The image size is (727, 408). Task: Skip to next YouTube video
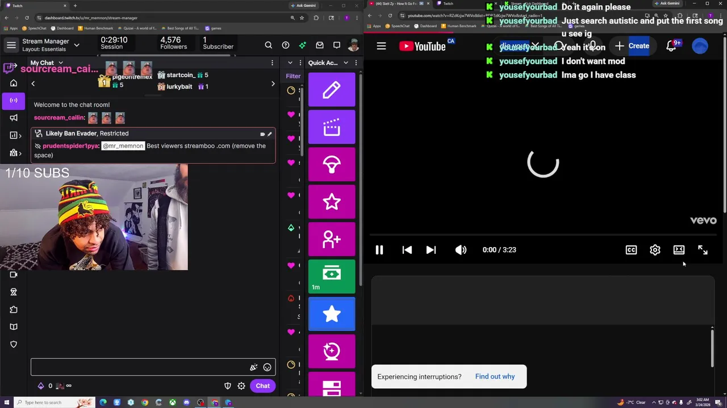point(431,250)
